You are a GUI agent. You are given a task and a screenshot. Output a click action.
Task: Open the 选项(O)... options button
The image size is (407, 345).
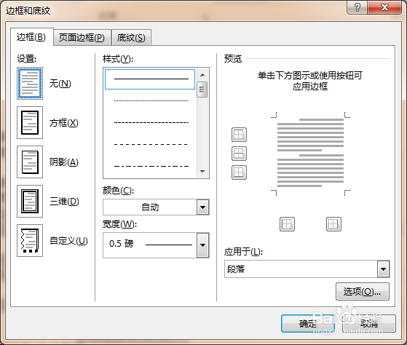363,292
